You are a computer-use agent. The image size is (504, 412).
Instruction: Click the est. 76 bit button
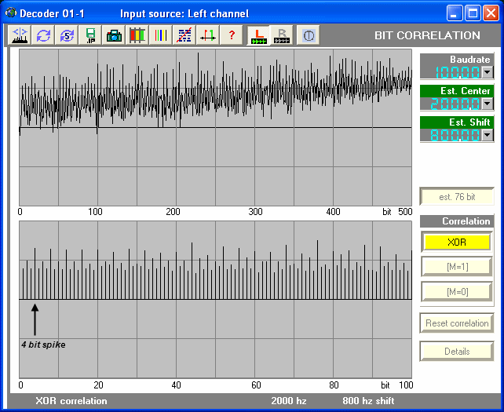point(457,197)
